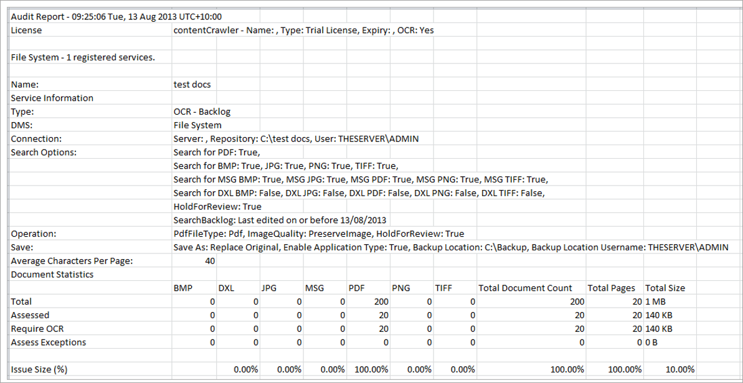743x383 pixels.
Task: Click the 'DXL' column header cell
Action: [227, 288]
